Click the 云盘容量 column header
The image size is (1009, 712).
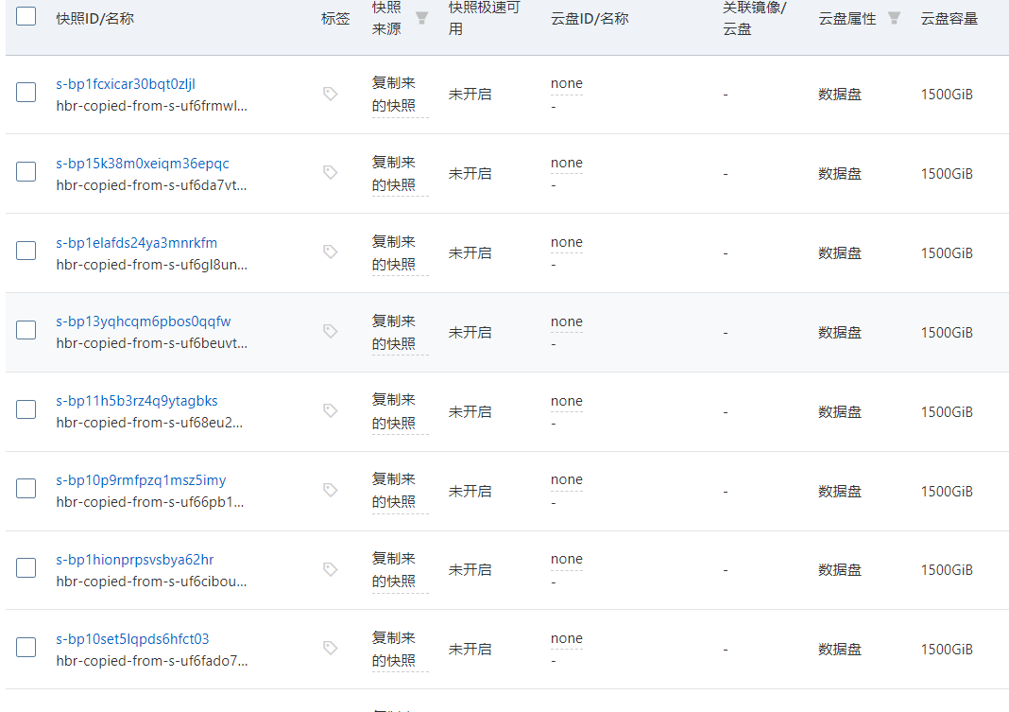pos(949,19)
